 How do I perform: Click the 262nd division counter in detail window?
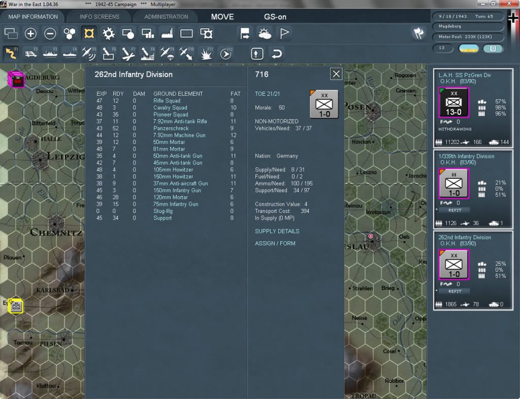point(324,104)
